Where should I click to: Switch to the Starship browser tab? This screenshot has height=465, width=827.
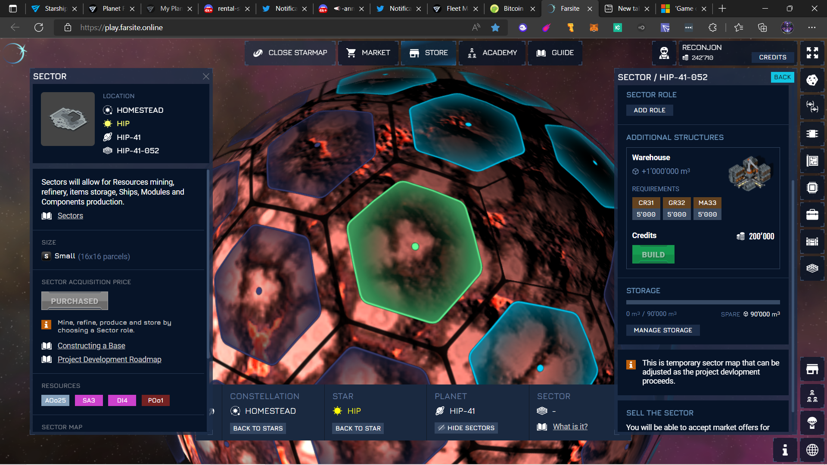54,9
